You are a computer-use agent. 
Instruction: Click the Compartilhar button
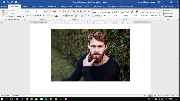[167, 6]
